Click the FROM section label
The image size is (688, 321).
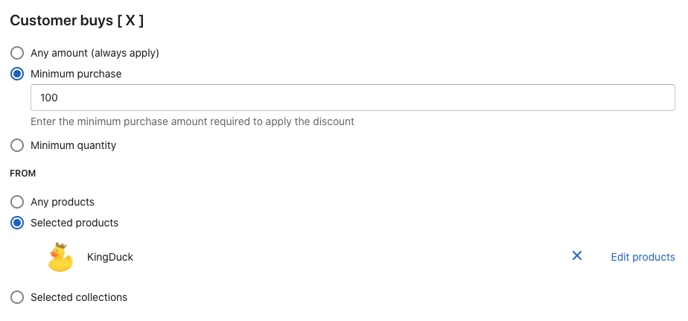click(23, 174)
